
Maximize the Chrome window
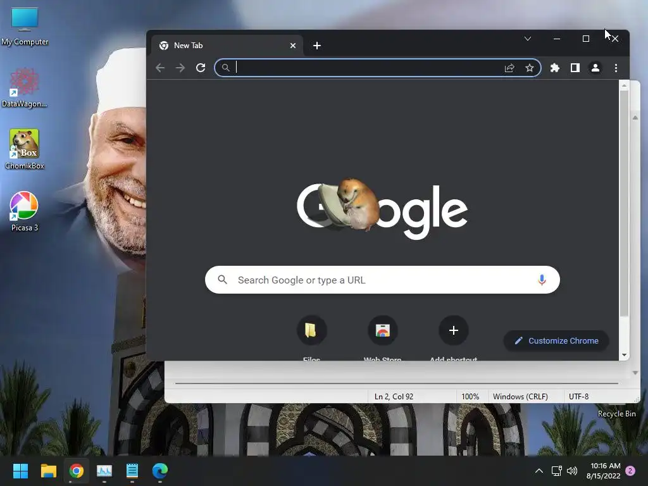(x=585, y=39)
